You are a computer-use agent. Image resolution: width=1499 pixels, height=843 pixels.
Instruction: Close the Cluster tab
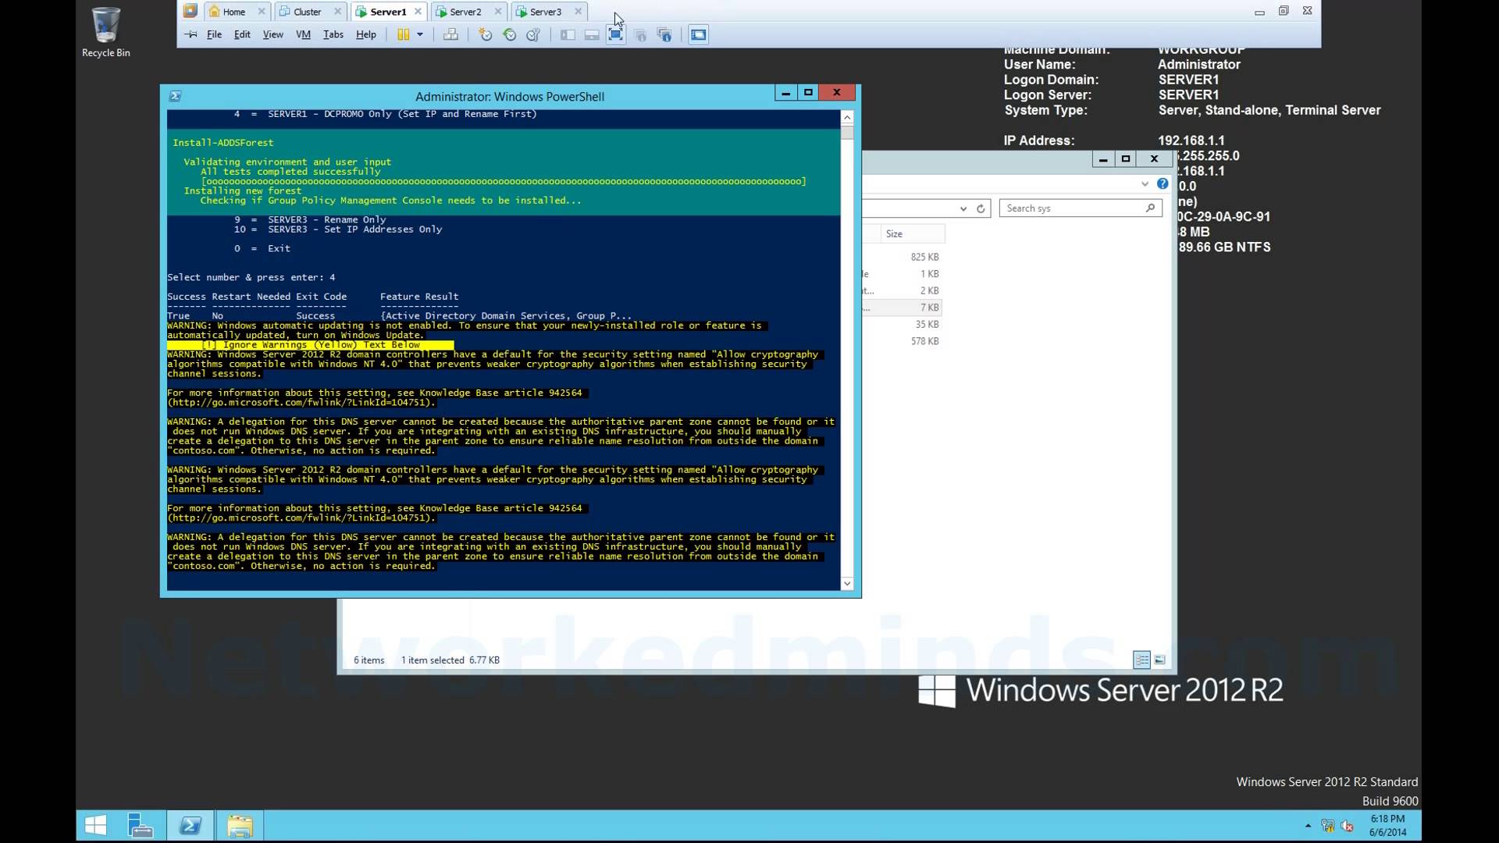click(x=337, y=12)
